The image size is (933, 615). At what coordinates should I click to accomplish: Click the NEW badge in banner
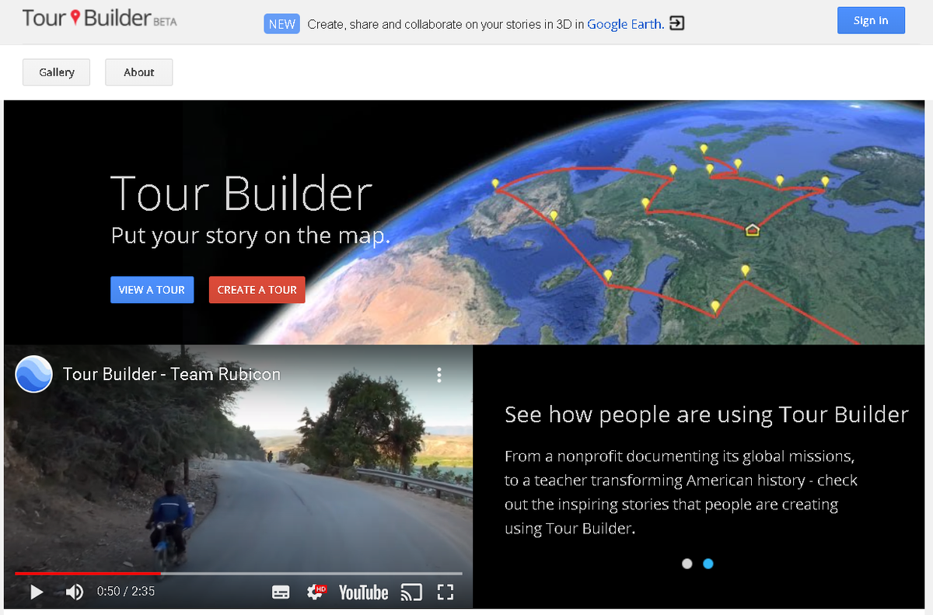[x=281, y=24]
